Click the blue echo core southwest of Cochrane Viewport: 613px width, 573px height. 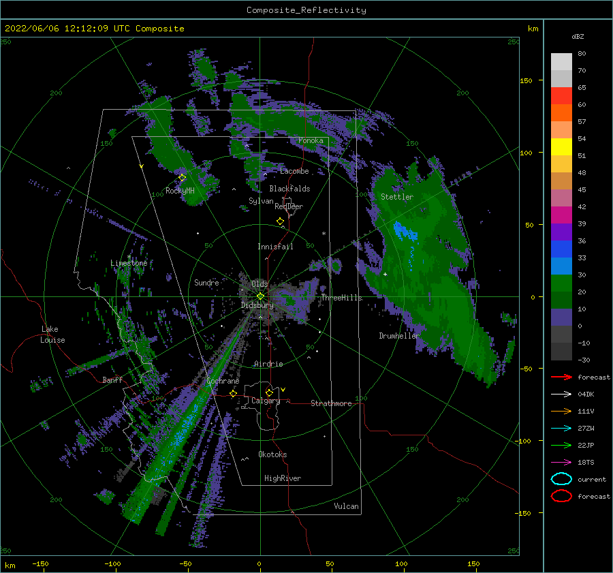(184, 429)
